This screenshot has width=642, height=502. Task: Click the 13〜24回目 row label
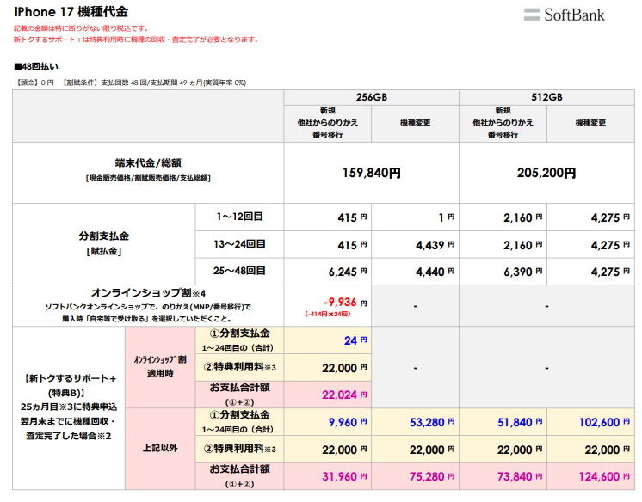coord(238,244)
